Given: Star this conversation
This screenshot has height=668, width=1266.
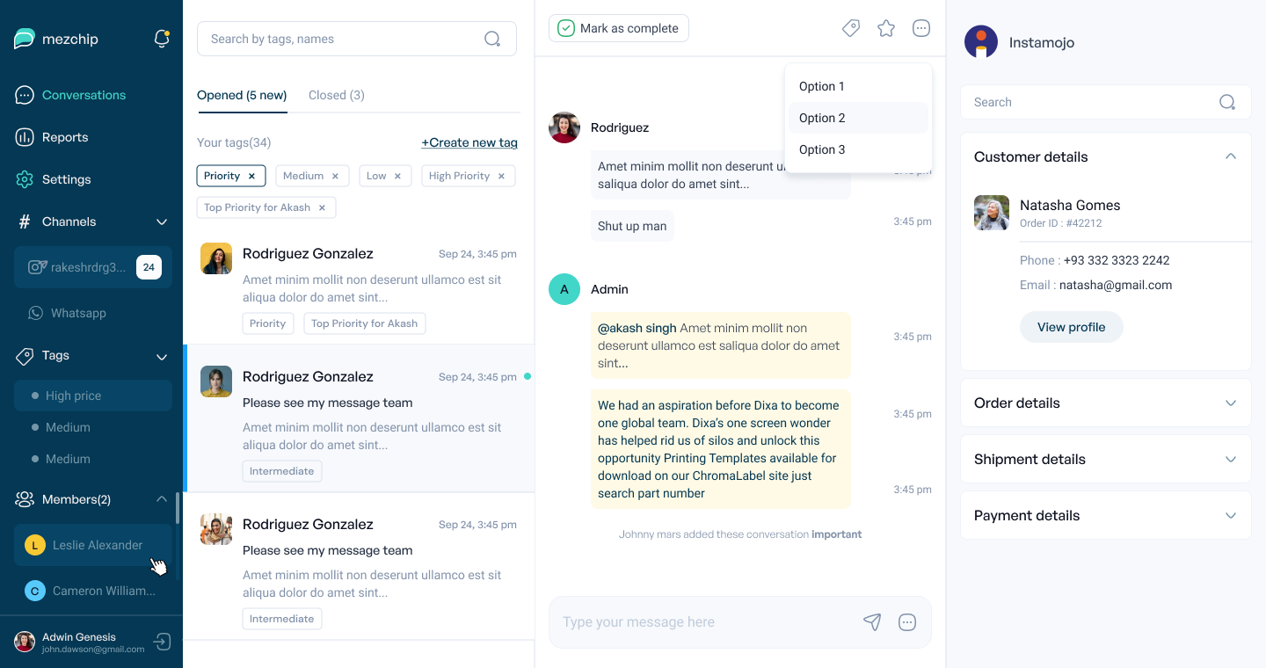Looking at the screenshot, I should (x=886, y=29).
